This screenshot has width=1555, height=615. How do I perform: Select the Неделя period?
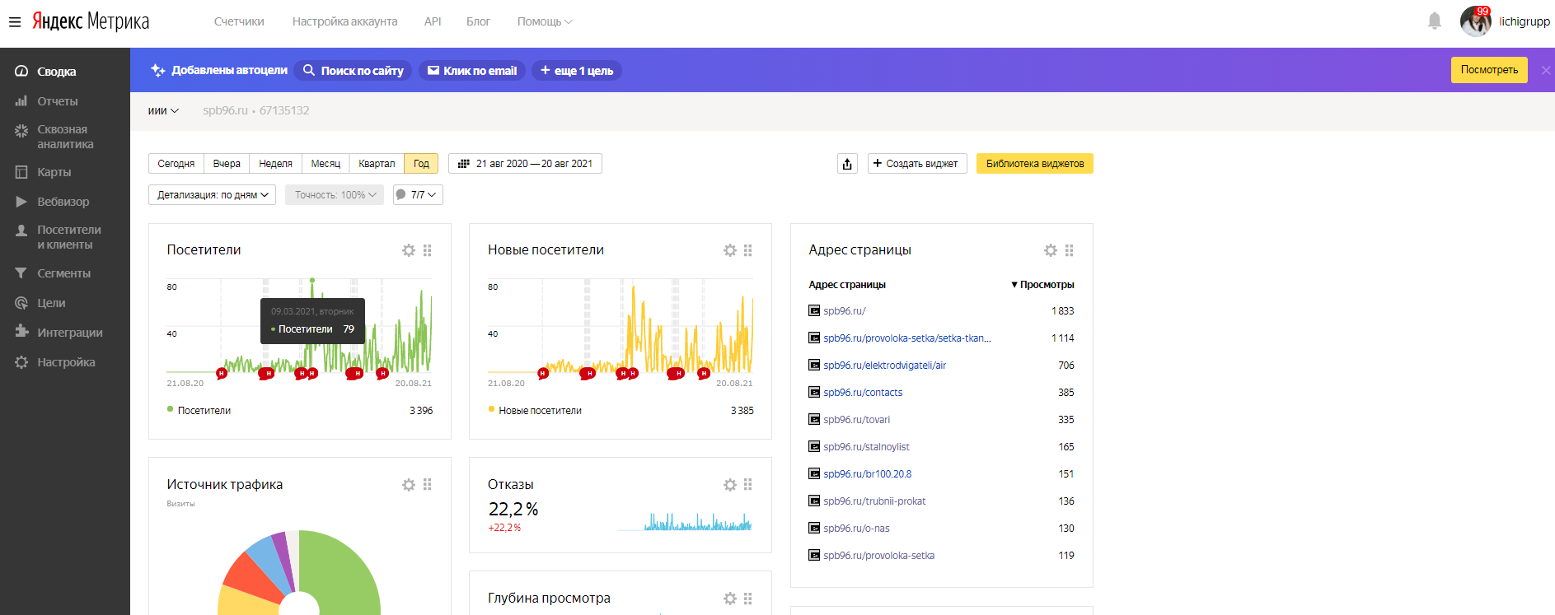click(275, 164)
